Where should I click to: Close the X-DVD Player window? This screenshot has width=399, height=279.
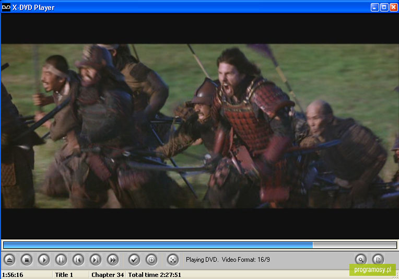(x=393, y=7)
